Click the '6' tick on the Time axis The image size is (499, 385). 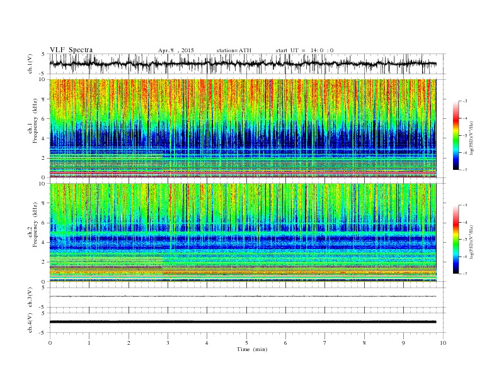coord(286,343)
